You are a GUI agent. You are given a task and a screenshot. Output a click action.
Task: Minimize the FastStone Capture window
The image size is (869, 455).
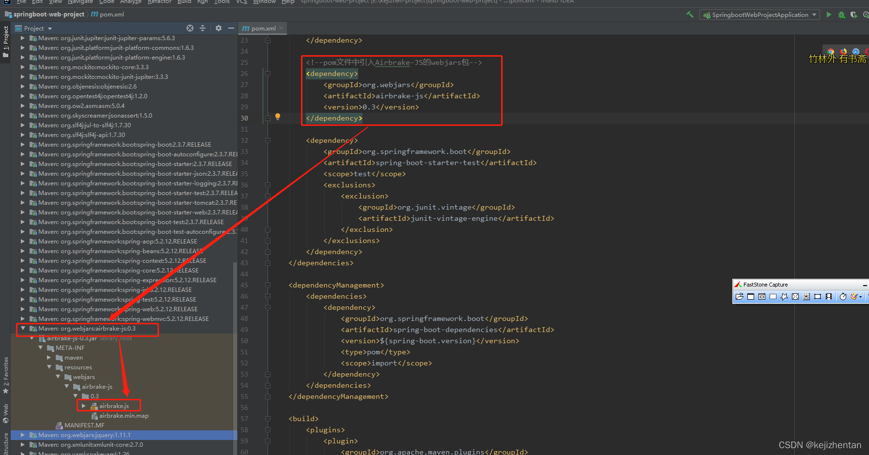[x=865, y=285]
